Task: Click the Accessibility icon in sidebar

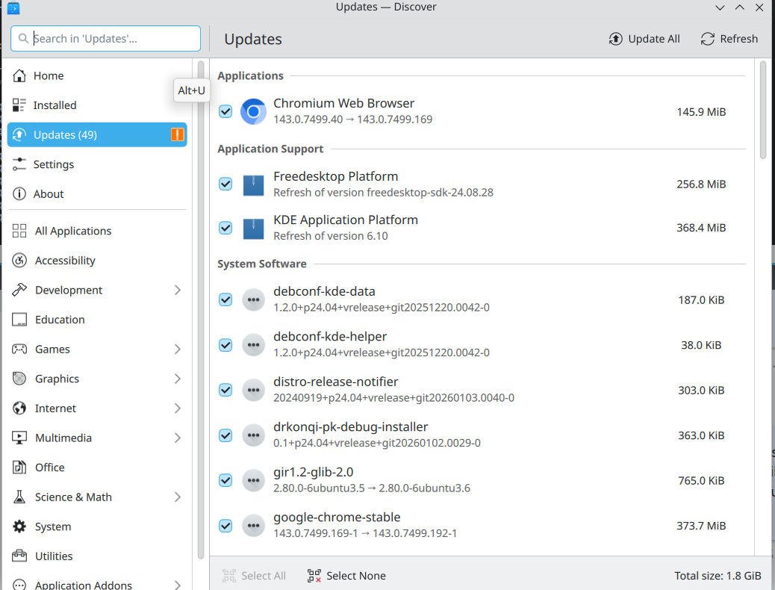Action: click(x=20, y=261)
